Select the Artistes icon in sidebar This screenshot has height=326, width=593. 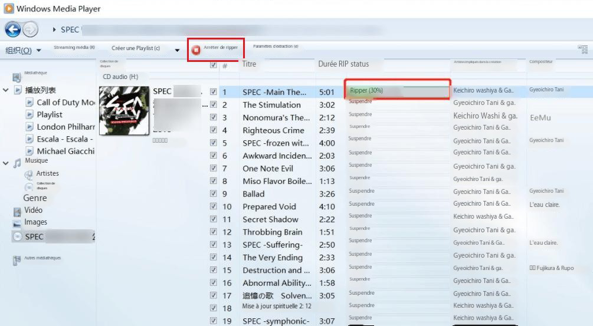pyautogui.click(x=29, y=174)
